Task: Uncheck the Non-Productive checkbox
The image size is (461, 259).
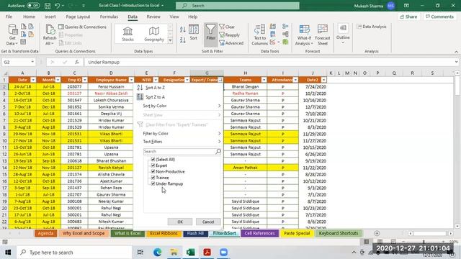Action: 153,171
